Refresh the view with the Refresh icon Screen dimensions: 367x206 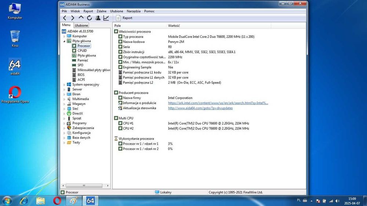click(90, 18)
